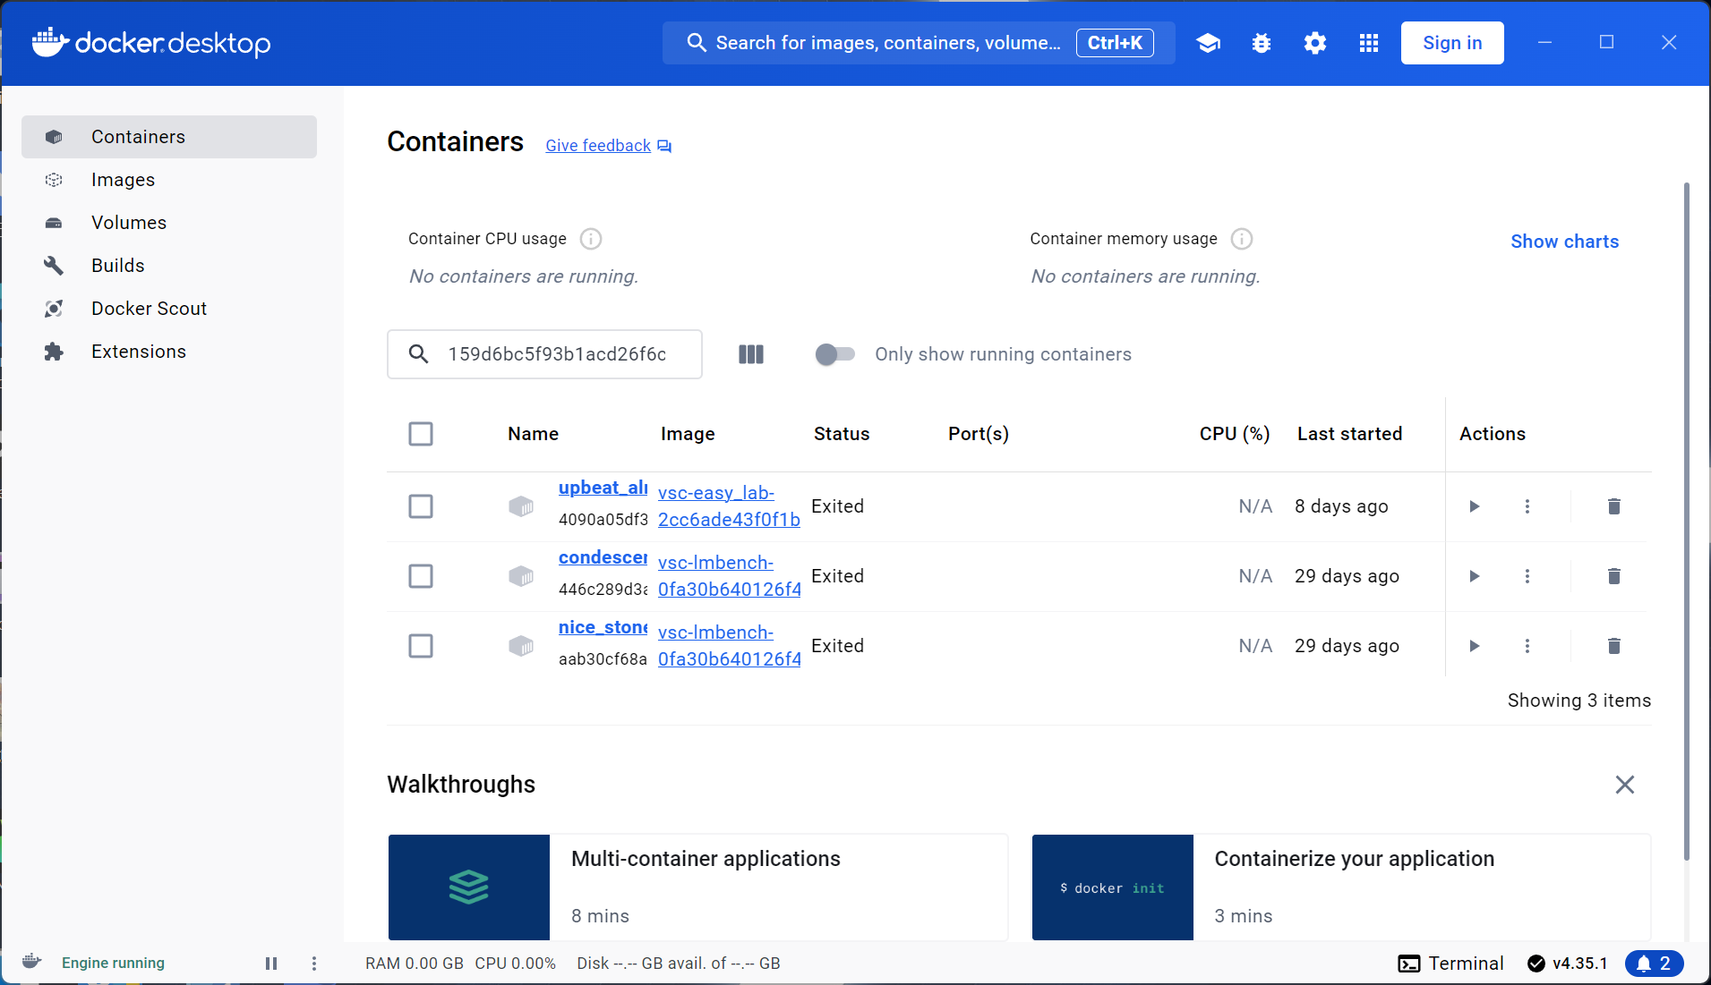This screenshot has width=1711, height=985.
Task: Click the container filter search field
Action: [544, 354]
